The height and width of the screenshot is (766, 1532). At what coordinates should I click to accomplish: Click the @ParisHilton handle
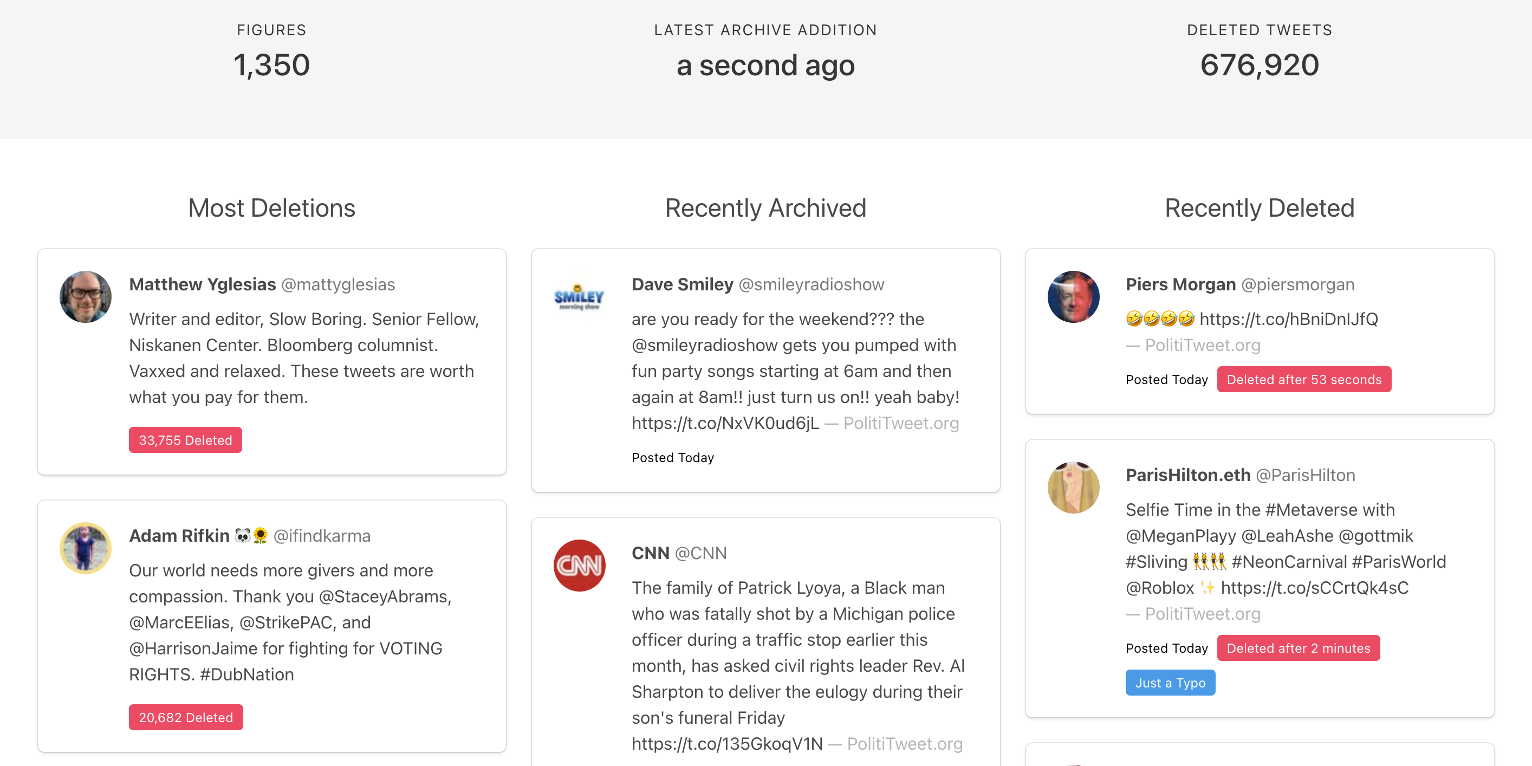tap(1306, 475)
